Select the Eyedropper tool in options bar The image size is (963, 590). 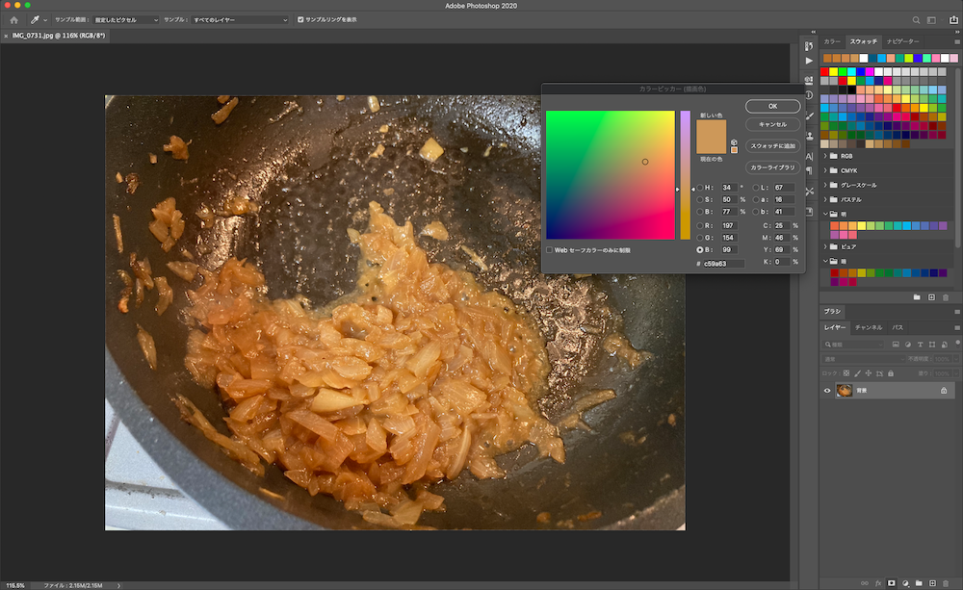point(35,19)
